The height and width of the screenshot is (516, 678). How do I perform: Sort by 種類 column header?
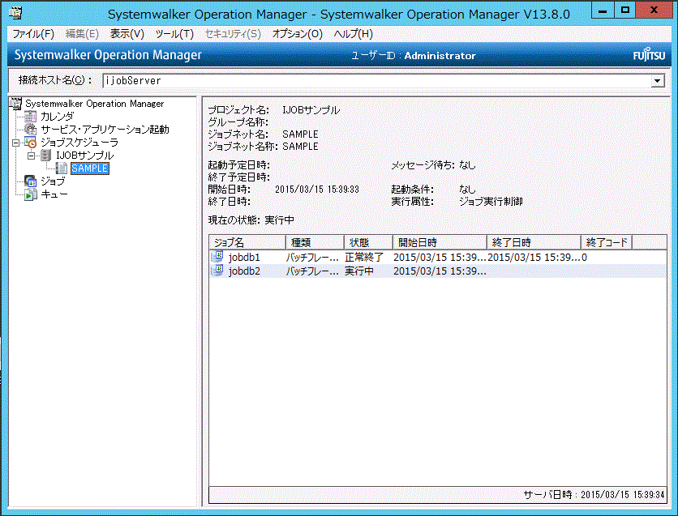click(315, 242)
